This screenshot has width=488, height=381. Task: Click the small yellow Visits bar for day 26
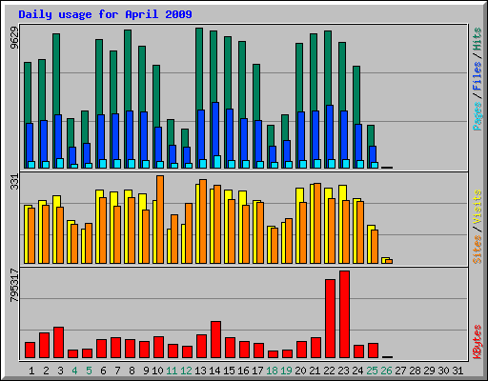click(385, 259)
